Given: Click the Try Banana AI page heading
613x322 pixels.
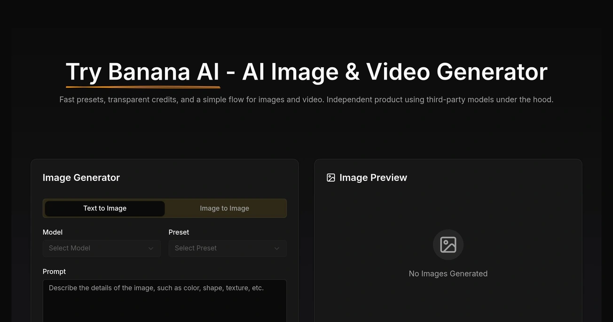Looking at the screenshot, I should coord(306,72).
